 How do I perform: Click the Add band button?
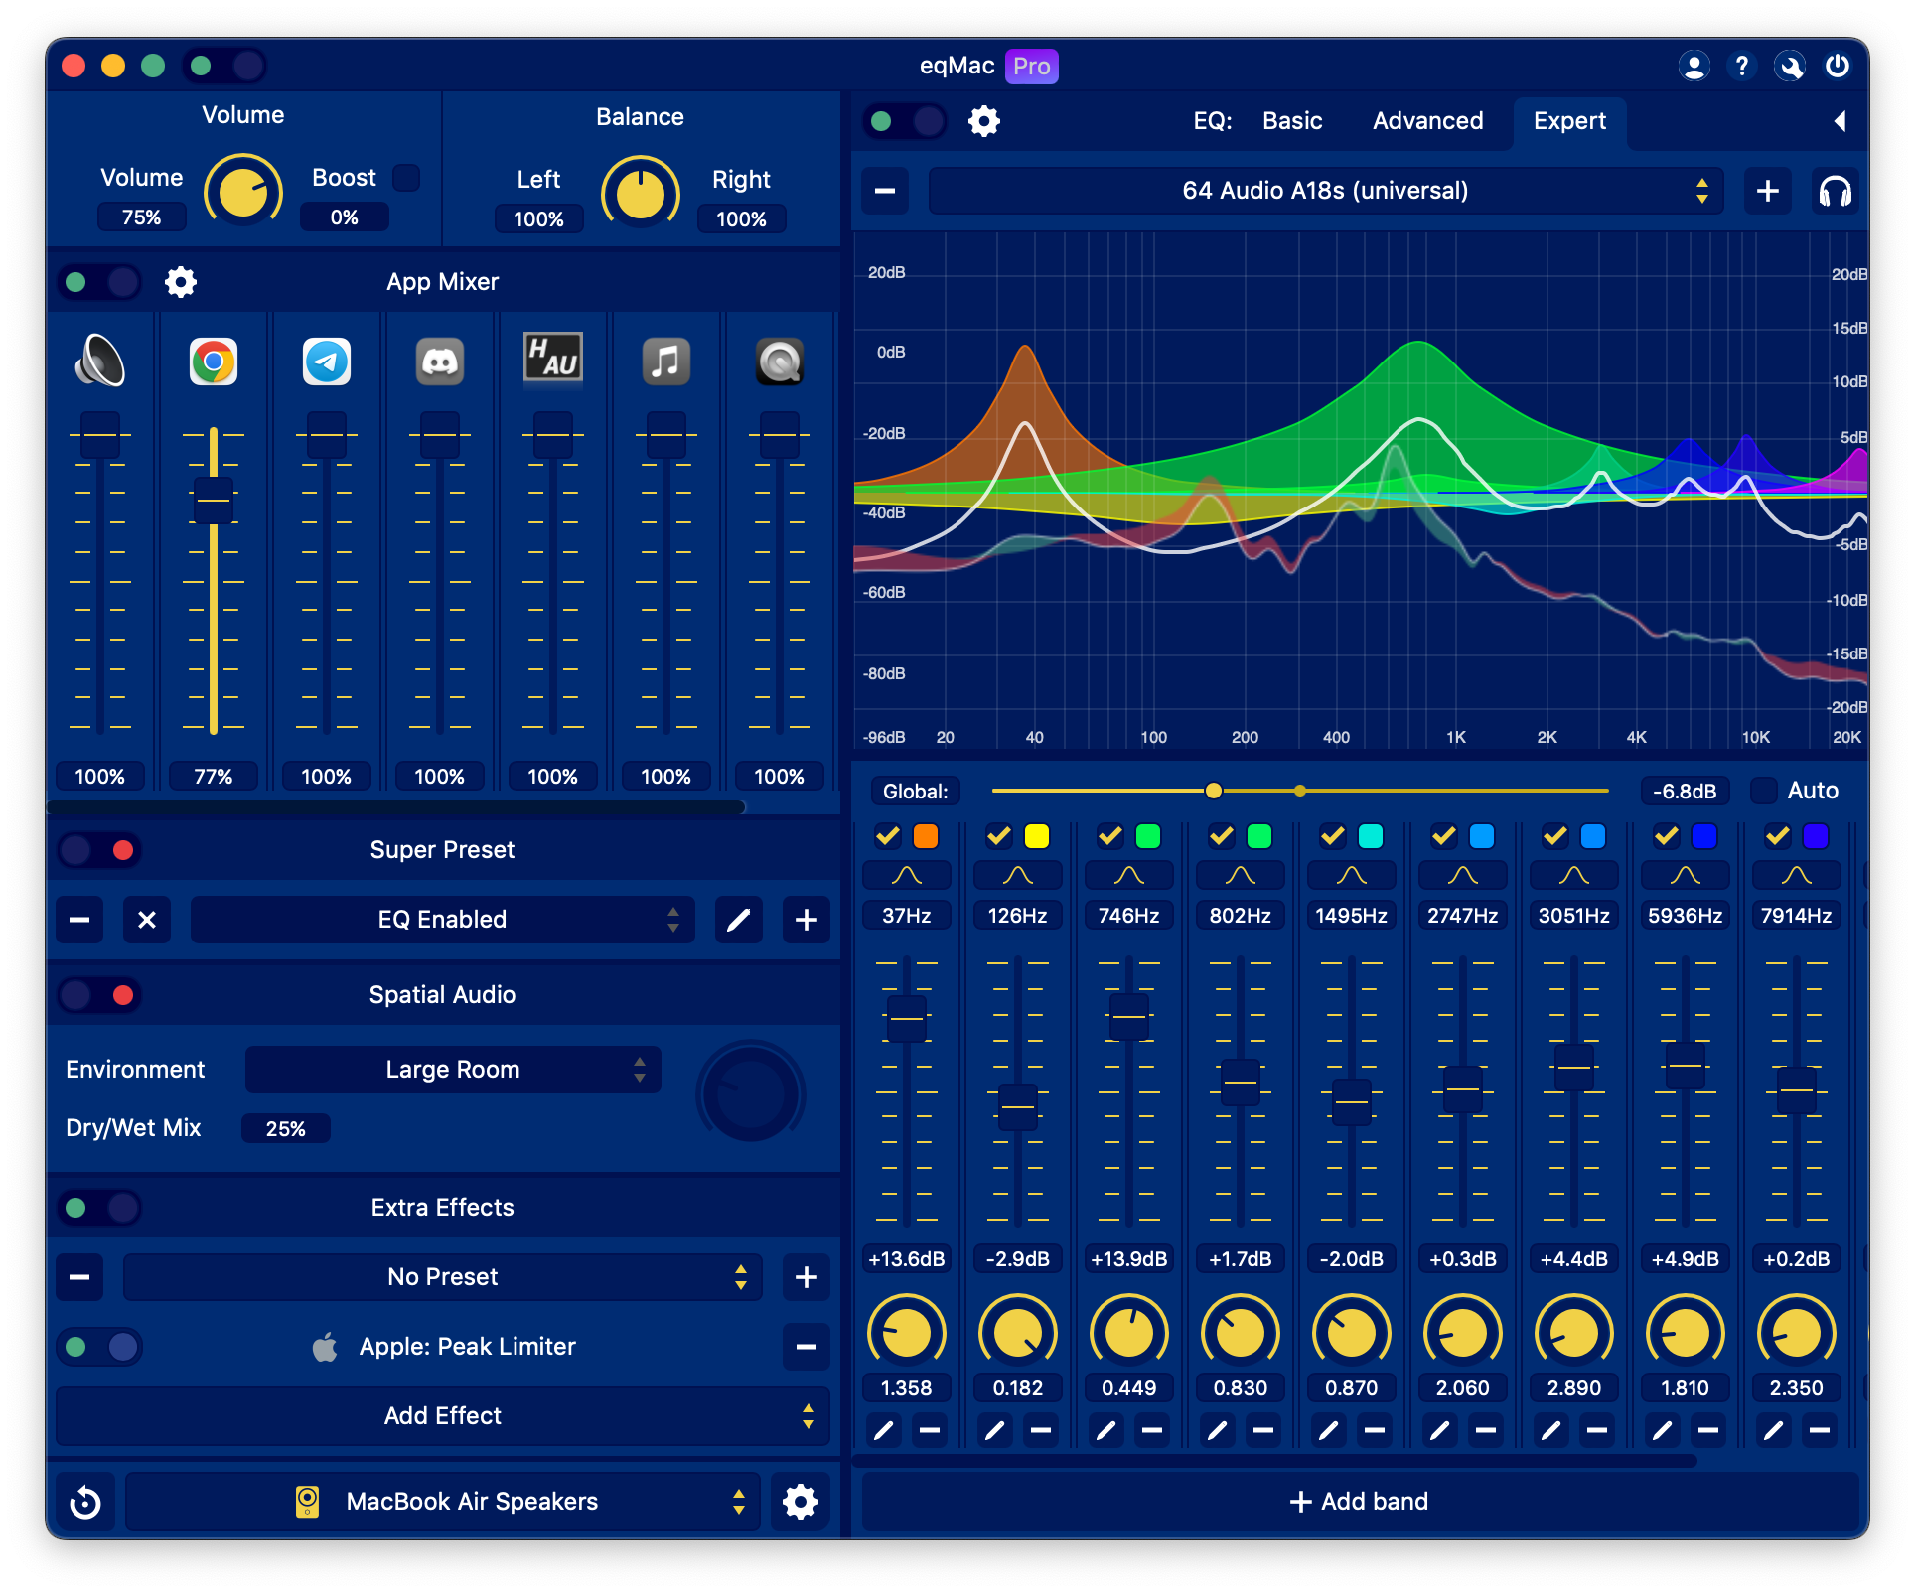tap(1360, 1502)
